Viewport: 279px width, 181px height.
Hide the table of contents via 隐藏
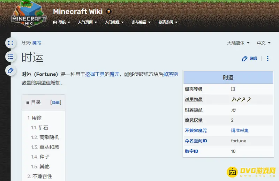click(56, 103)
